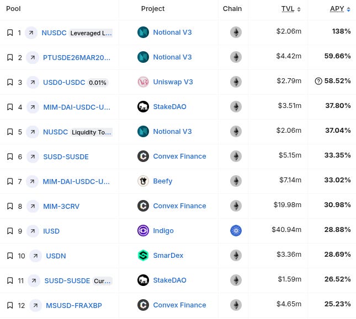Screen dimensions: 356x319
Task: Open the MIM-3CRV pool link
Action: click(61, 207)
